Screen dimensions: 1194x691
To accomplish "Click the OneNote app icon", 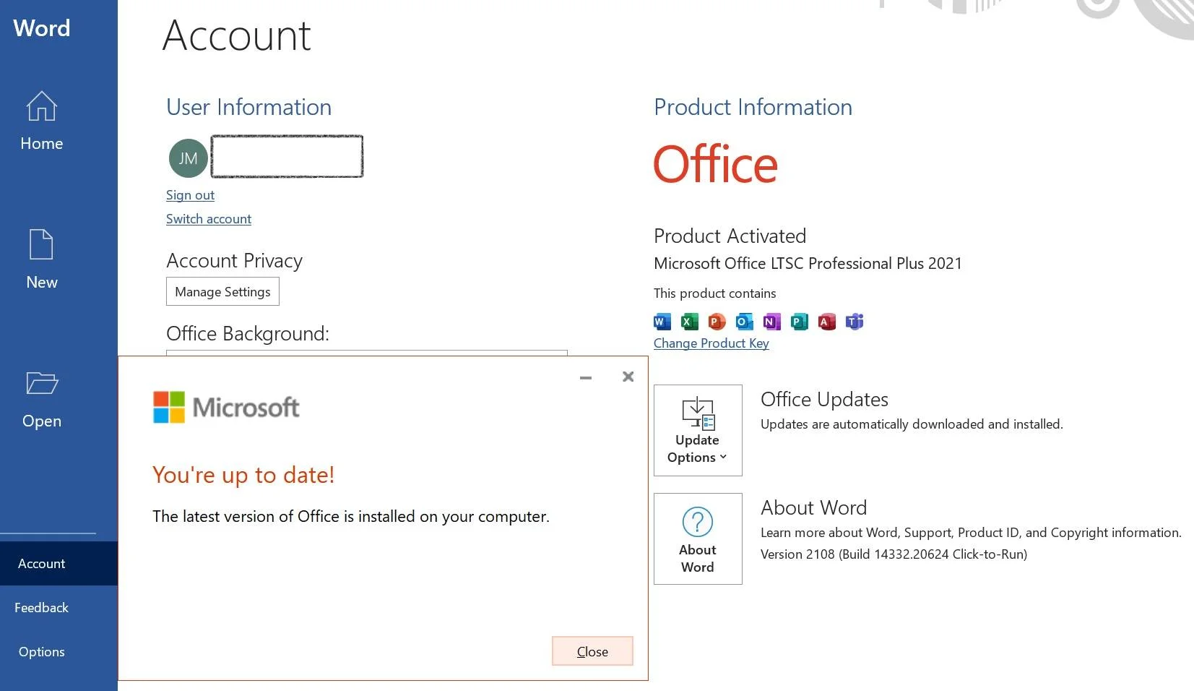I will [771, 322].
